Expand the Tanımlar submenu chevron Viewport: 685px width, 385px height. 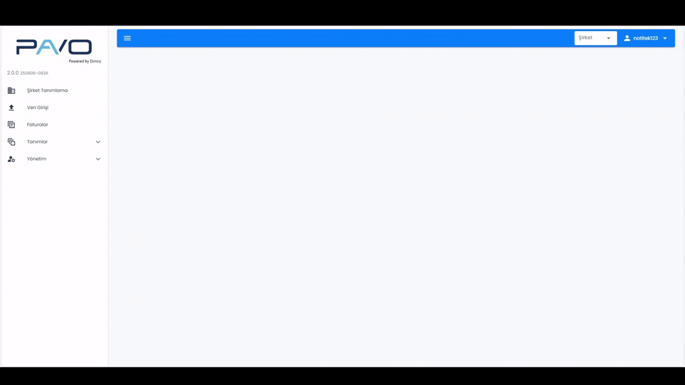pyautogui.click(x=98, y=142)
